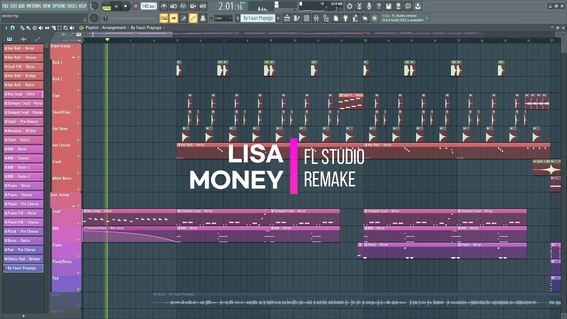Viewport: 567px width, 319px height.
Task: Open the PATTERNS menu
Action: coord(34,6)
